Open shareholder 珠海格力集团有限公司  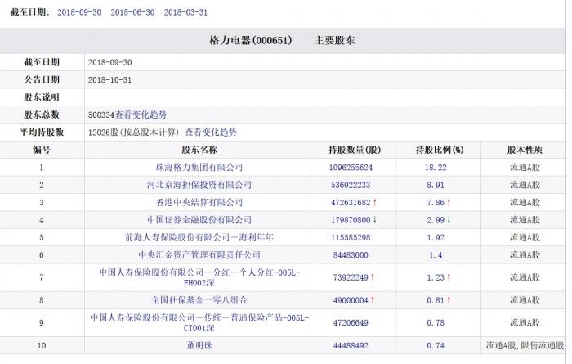[x=199, y=167]
